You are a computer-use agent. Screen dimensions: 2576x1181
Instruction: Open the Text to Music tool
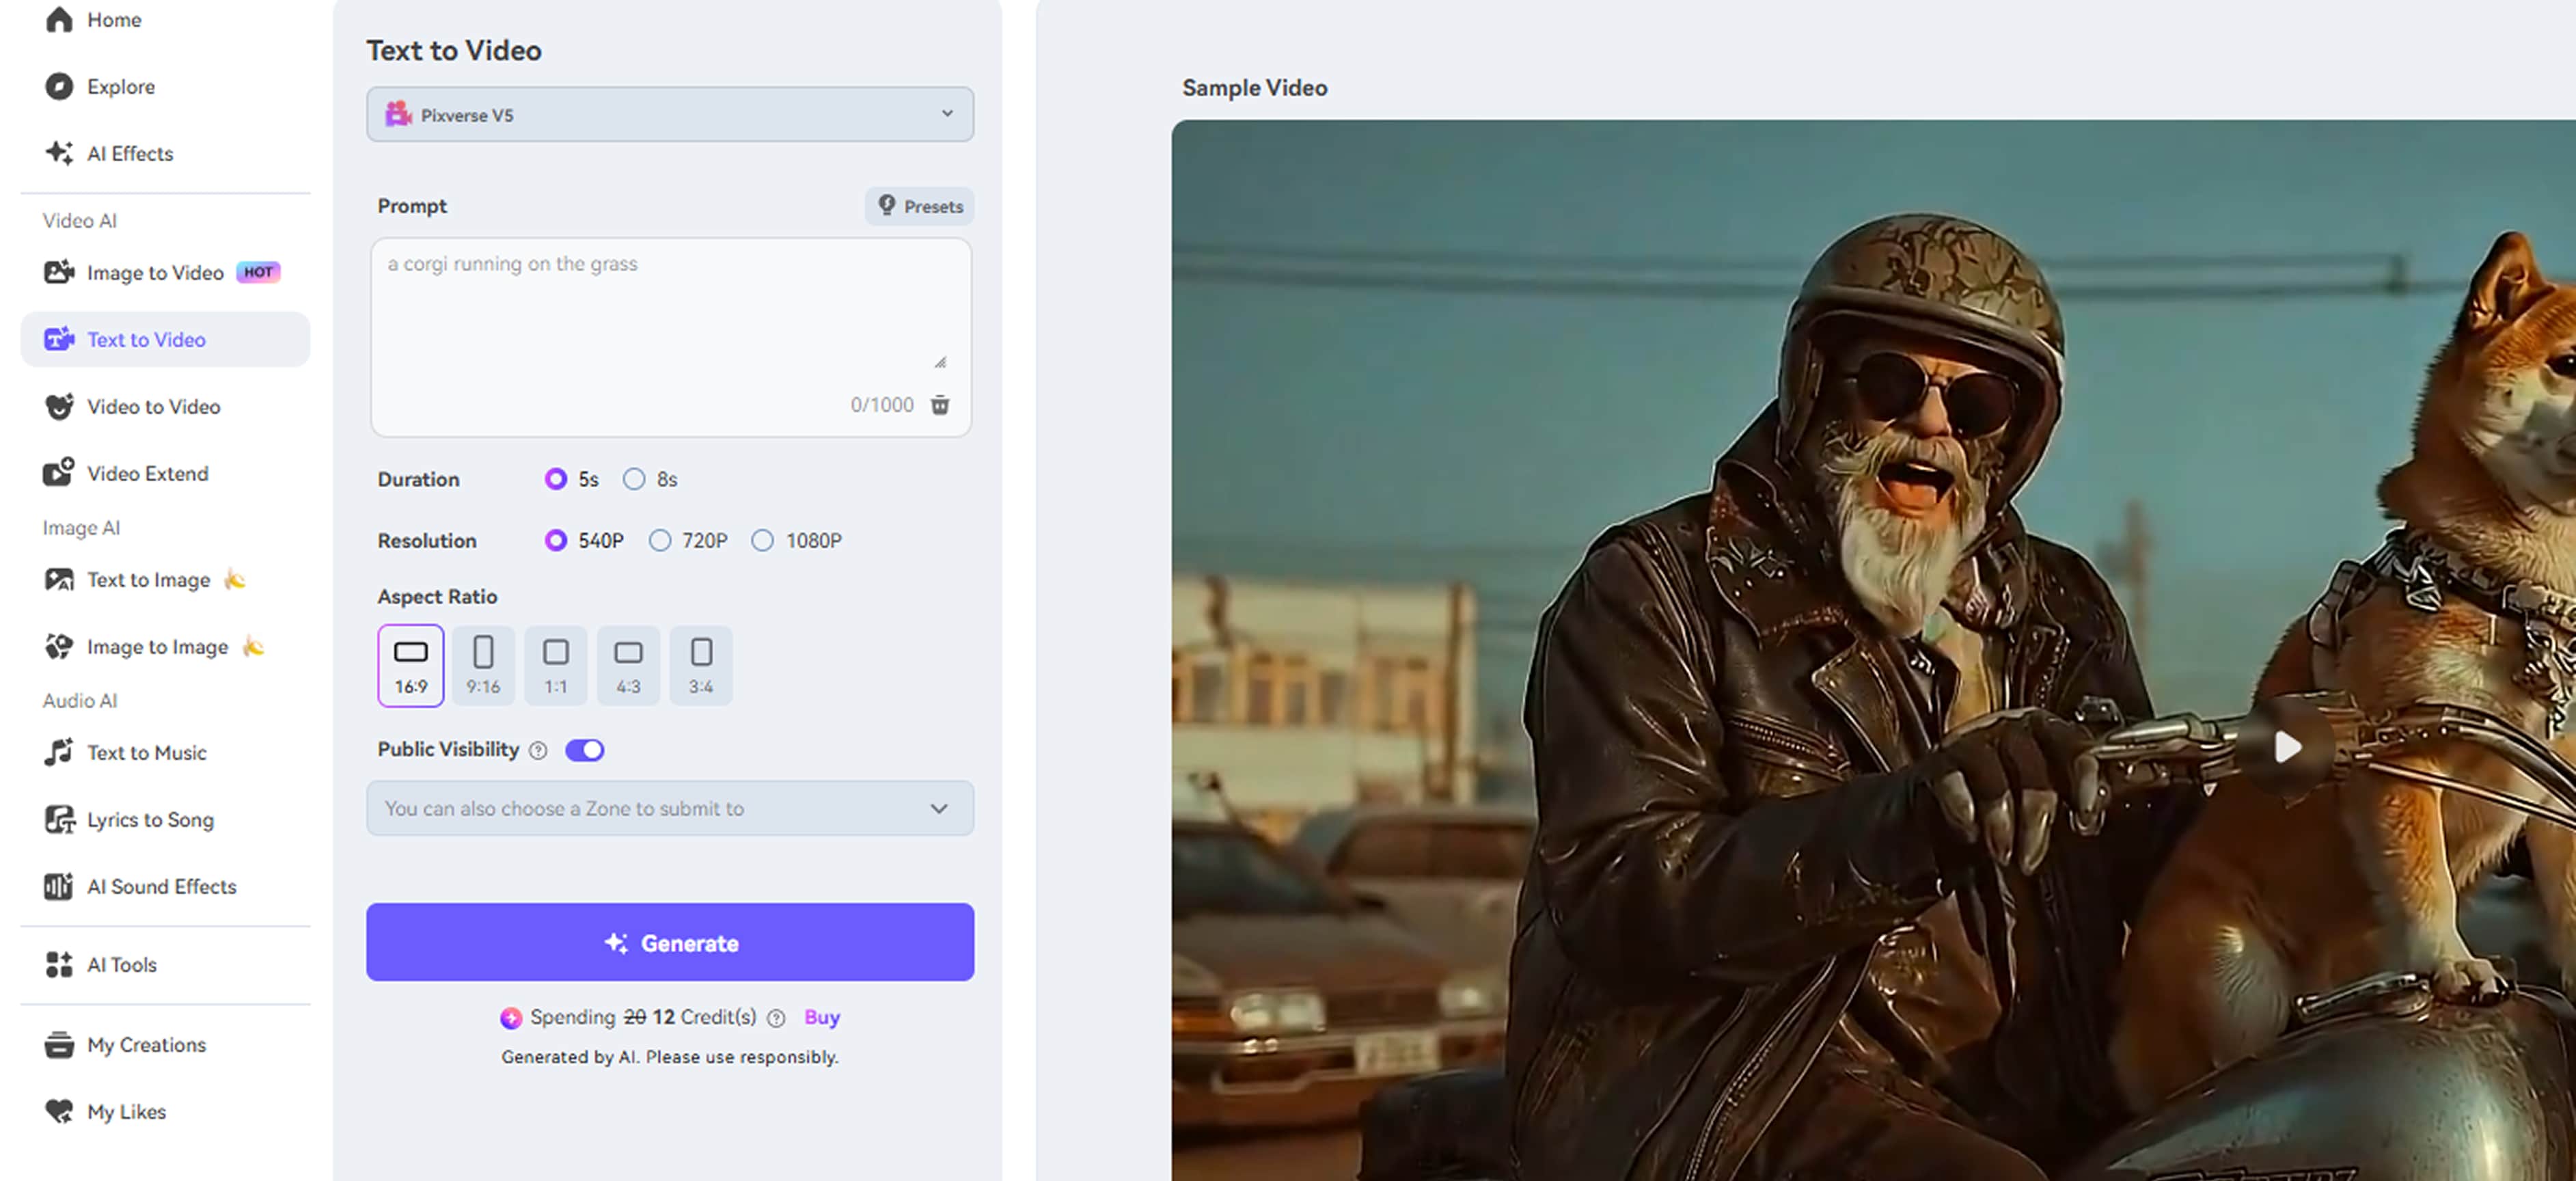point(146,752)
